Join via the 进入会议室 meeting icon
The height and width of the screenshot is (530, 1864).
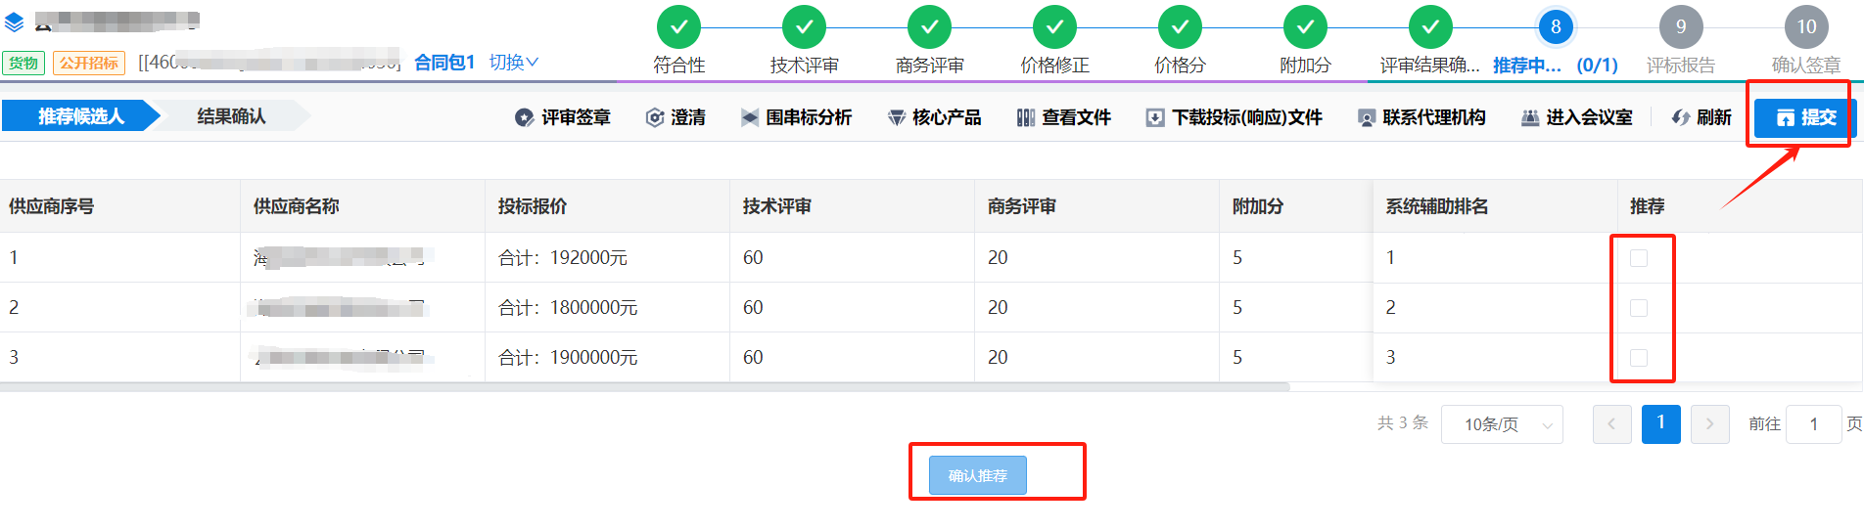(1530, 117)
